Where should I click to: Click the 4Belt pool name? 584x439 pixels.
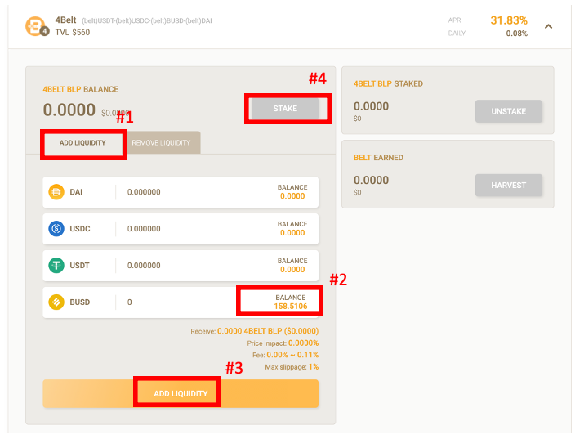tap(65, 20)
